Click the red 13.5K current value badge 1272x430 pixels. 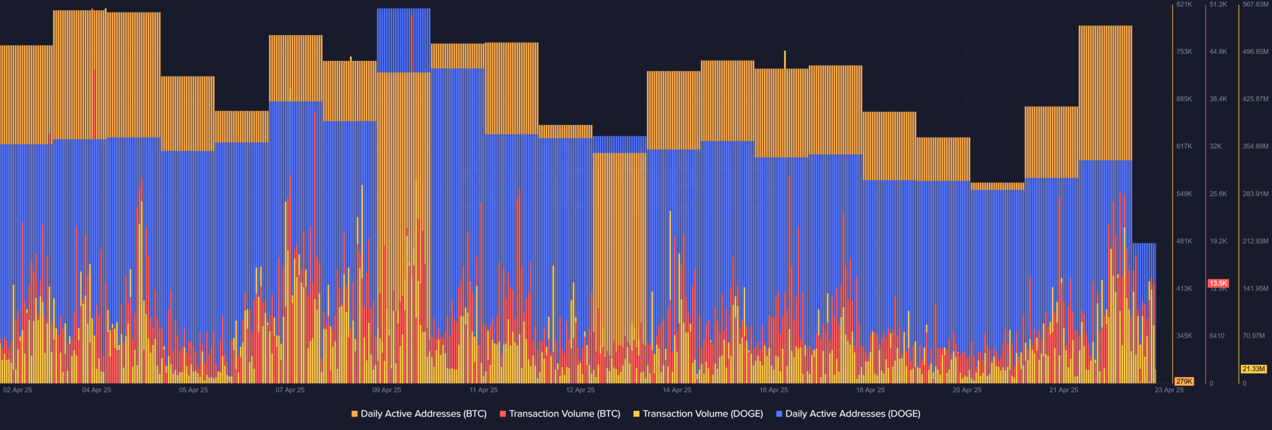1218,283
